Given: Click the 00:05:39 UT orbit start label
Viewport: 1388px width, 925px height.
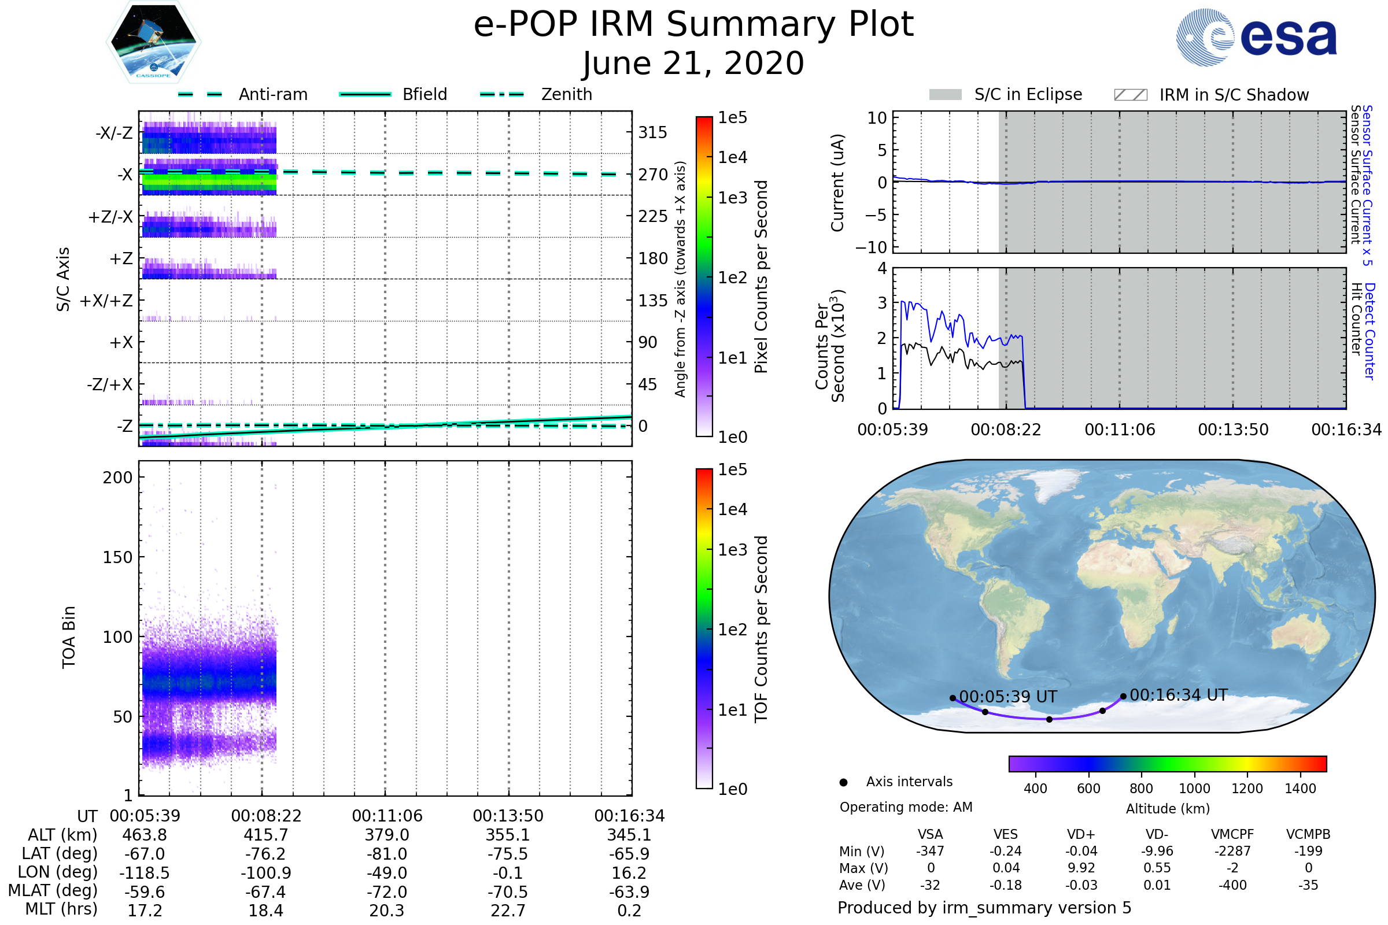Looking at the screenshot, I should (1008, 697).
